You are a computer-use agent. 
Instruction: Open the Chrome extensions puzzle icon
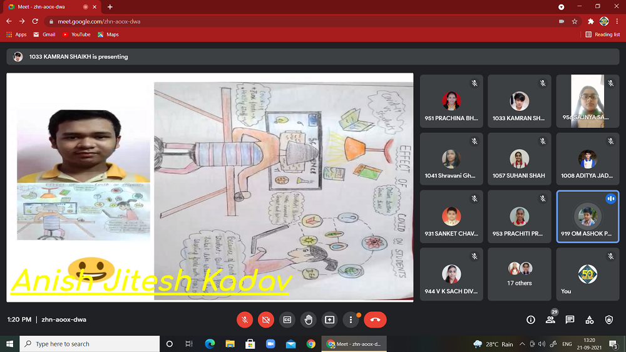pyautogui.click(x=590, y=21)
